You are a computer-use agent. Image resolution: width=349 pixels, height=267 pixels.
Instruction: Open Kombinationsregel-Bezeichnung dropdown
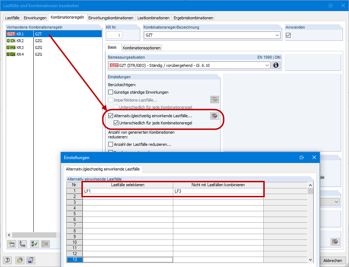(277, 35)
